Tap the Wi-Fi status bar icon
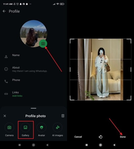Screen dimensions: 134x149 (x=58, y=4)
